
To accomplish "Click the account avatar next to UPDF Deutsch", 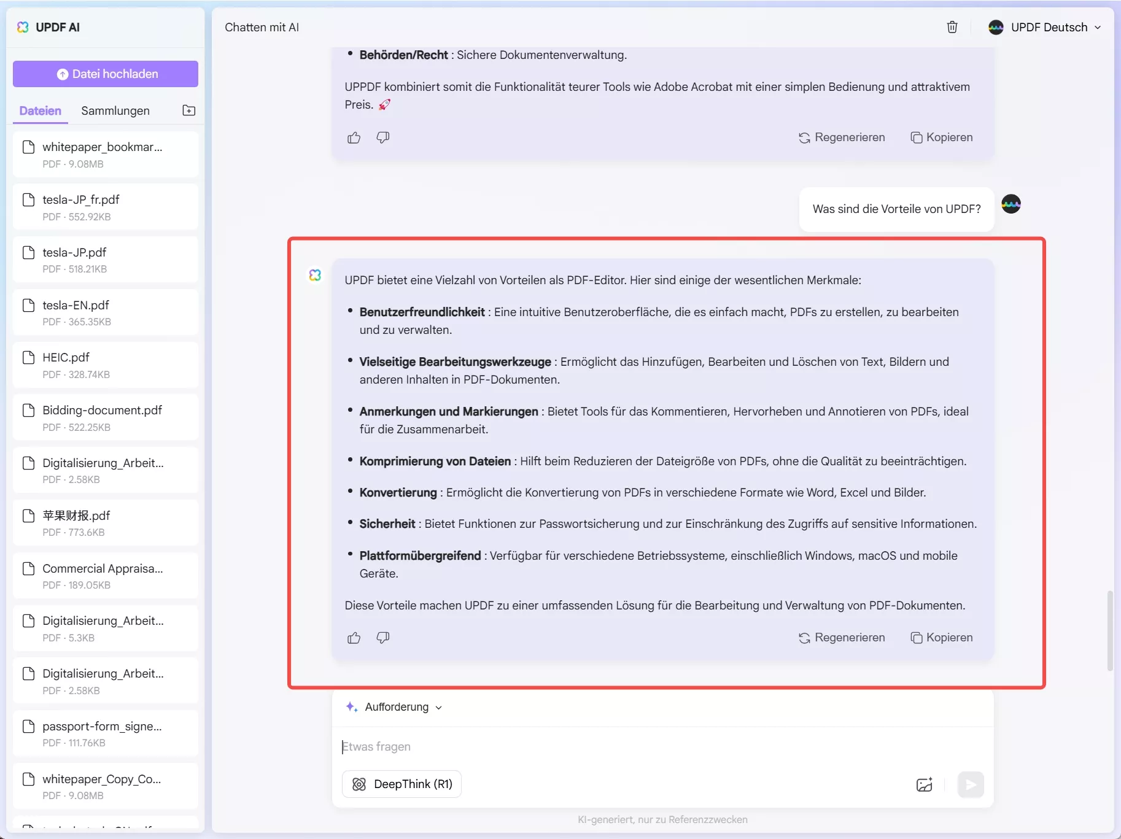I will (x=996, y=27).
